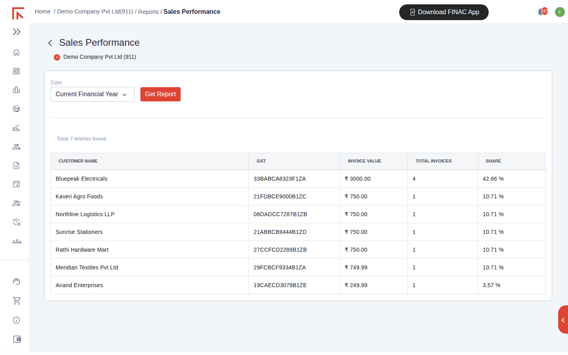The image size is (568, 355).
Task: Click the total invoices value 4
Action: pyautogui.click(x=414, y=179)
